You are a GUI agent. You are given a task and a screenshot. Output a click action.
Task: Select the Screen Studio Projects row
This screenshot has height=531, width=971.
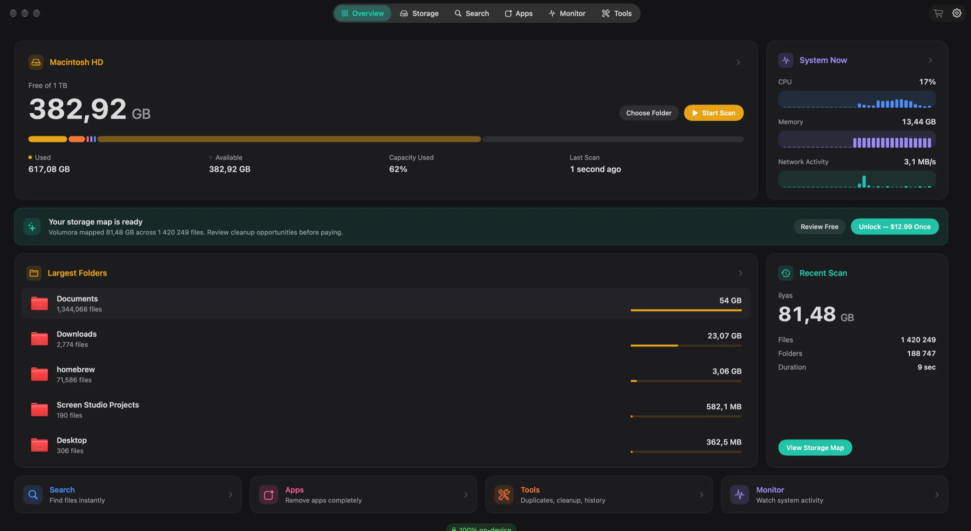[386, 410]
